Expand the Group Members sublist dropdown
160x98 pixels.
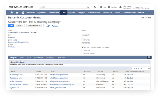(x=18, y=62)
